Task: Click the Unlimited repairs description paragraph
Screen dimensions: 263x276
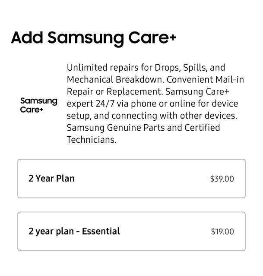Action: click(155, 103)
